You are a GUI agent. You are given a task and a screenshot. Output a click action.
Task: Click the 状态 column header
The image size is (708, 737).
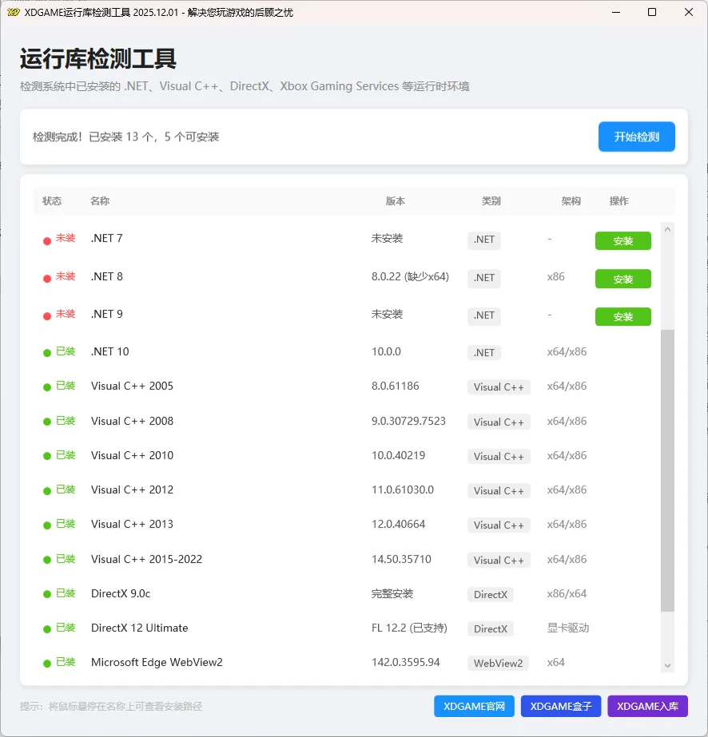(x=52, y=201)
